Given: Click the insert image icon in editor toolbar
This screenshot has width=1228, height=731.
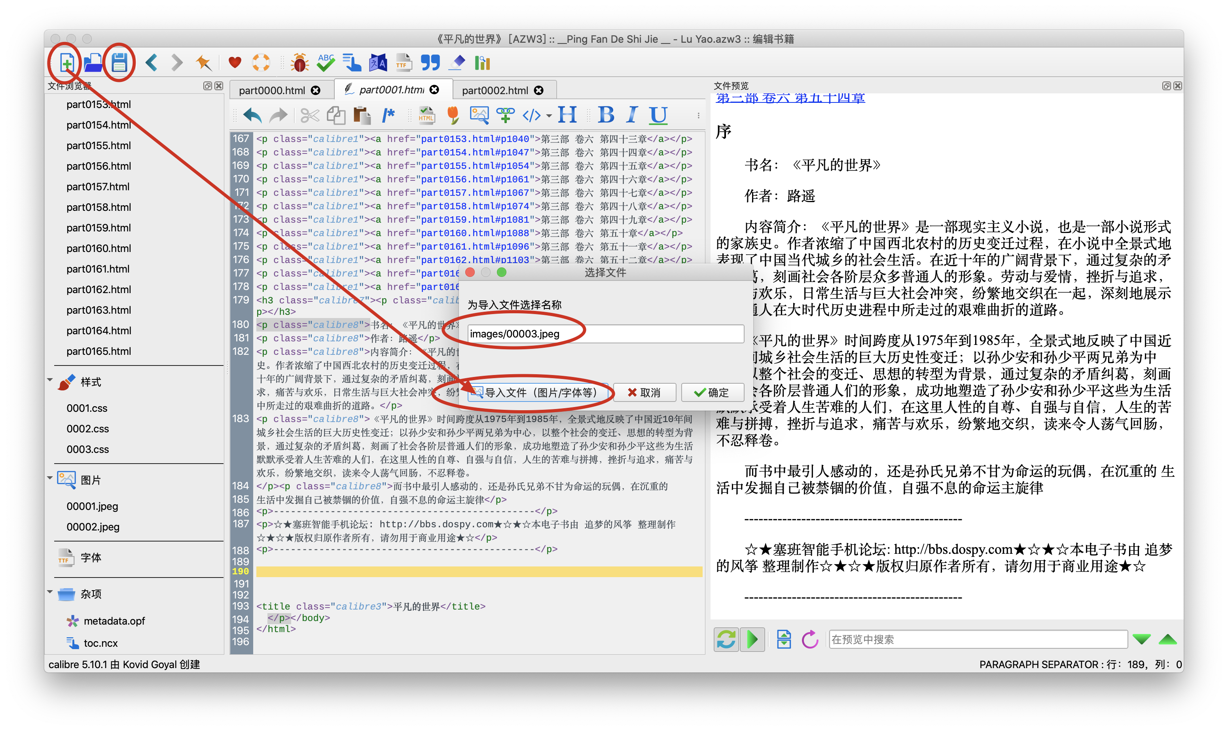Looking at the screenshot, I should coord(479,116).
